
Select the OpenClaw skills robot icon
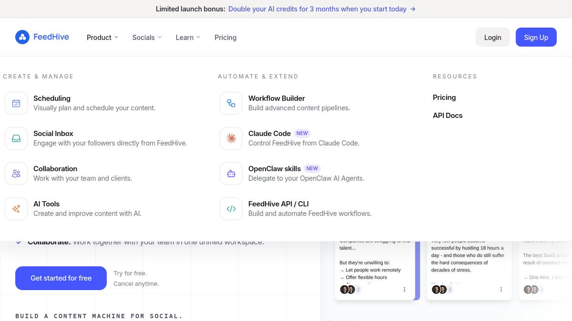click(231, 174)
